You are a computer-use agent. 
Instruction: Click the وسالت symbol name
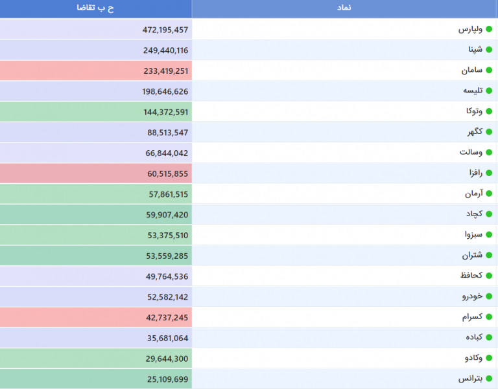471,153
